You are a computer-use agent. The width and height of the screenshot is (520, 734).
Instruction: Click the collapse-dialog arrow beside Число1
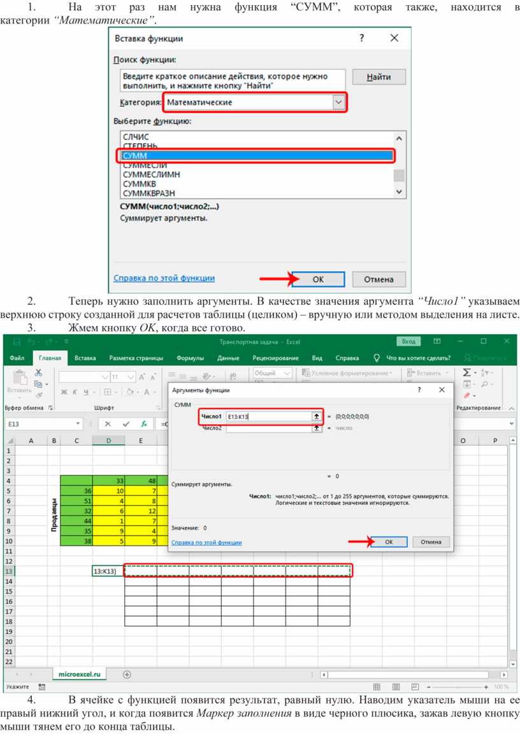tap(317, 416)
